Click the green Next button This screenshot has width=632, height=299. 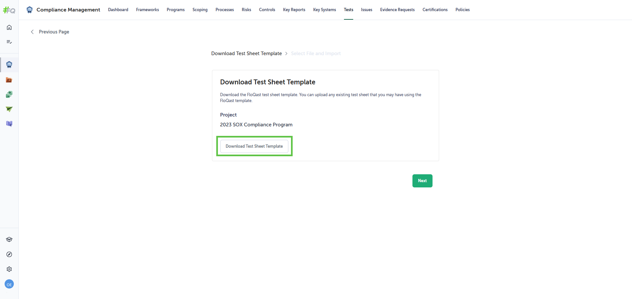click(x=422, y=181)
